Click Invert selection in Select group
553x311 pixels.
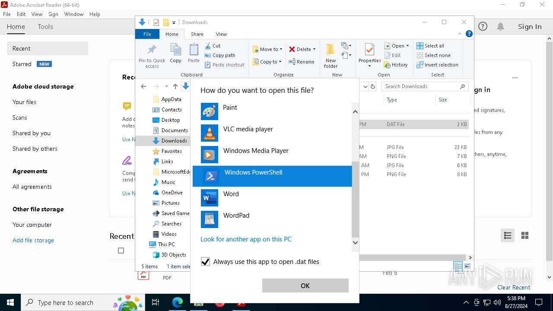[437, 65]
